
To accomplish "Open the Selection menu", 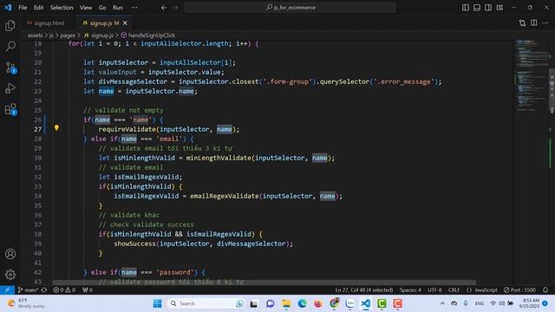I will point(62,8).
